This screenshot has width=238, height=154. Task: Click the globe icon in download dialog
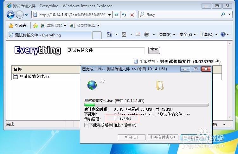click(92, 85)
